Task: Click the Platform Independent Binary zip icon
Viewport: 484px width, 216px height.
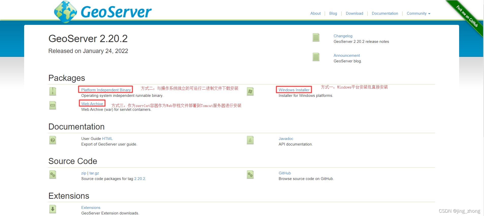Action: click(x=53, y=91)
